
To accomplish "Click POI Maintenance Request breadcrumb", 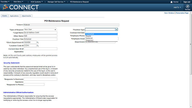I will click(x=79, y=2).
